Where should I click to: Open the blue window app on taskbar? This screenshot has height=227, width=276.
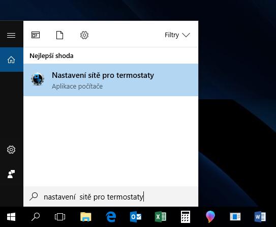[235, 217]
